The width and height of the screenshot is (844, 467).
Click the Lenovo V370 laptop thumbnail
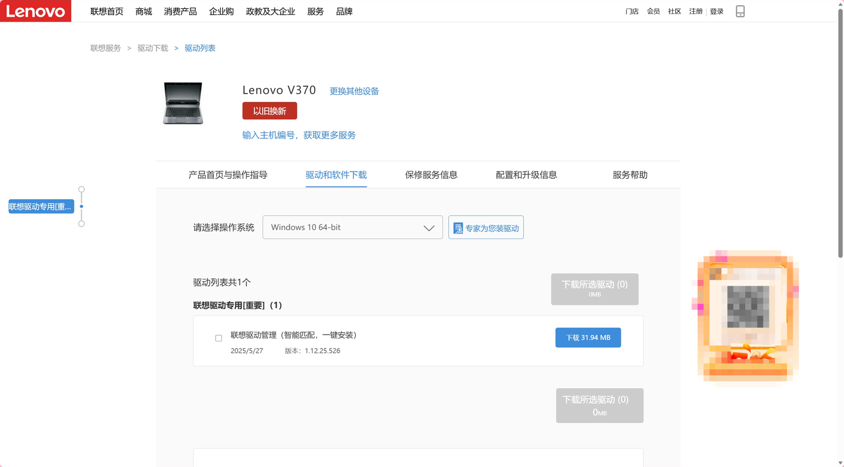point(183,103)
